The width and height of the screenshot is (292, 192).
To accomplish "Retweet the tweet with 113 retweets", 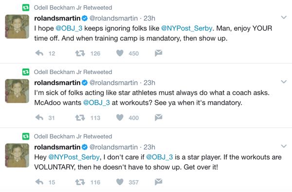I will pos(80,118).
